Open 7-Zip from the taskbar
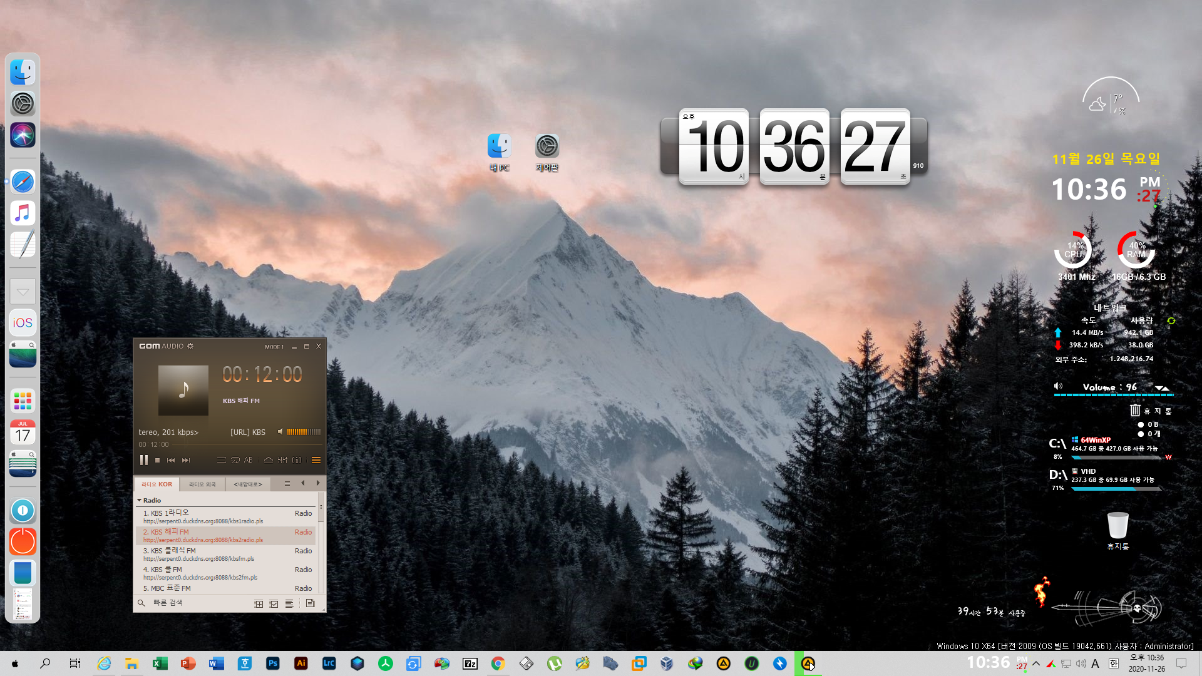Viewport: 1202px width, 676px height. pos(470,663)
